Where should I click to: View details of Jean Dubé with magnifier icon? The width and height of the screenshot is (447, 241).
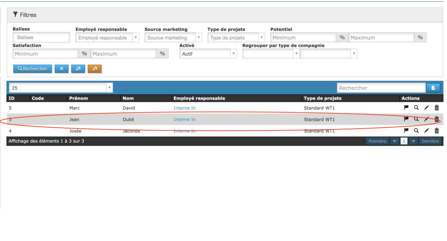pyautogui.click(x=416, y=119)
